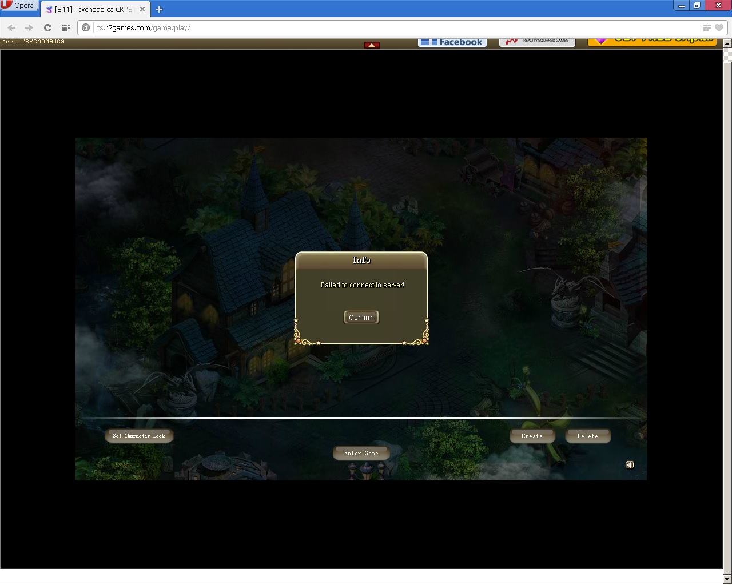
Task: Open the Facebook link in banner
Action: [452, 42]
